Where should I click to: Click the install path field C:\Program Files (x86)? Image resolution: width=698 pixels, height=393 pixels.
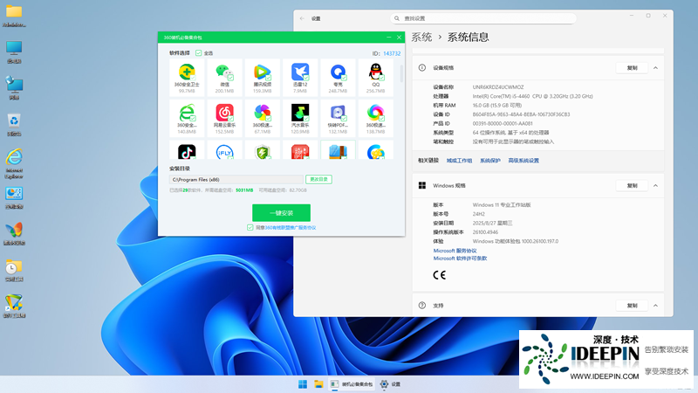coord(236,180)
